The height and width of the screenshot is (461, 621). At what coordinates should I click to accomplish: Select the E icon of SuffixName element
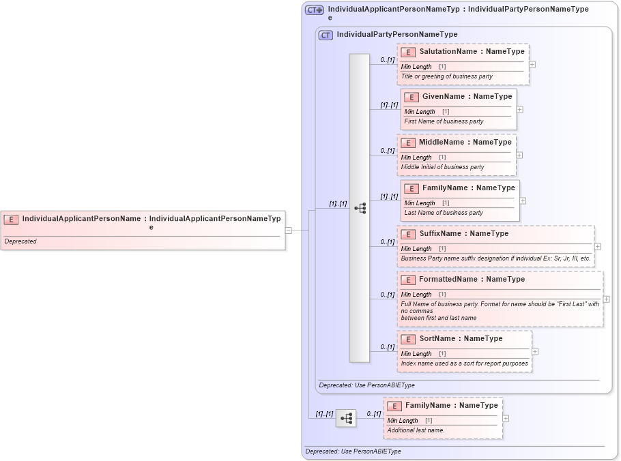click(407, 233)
